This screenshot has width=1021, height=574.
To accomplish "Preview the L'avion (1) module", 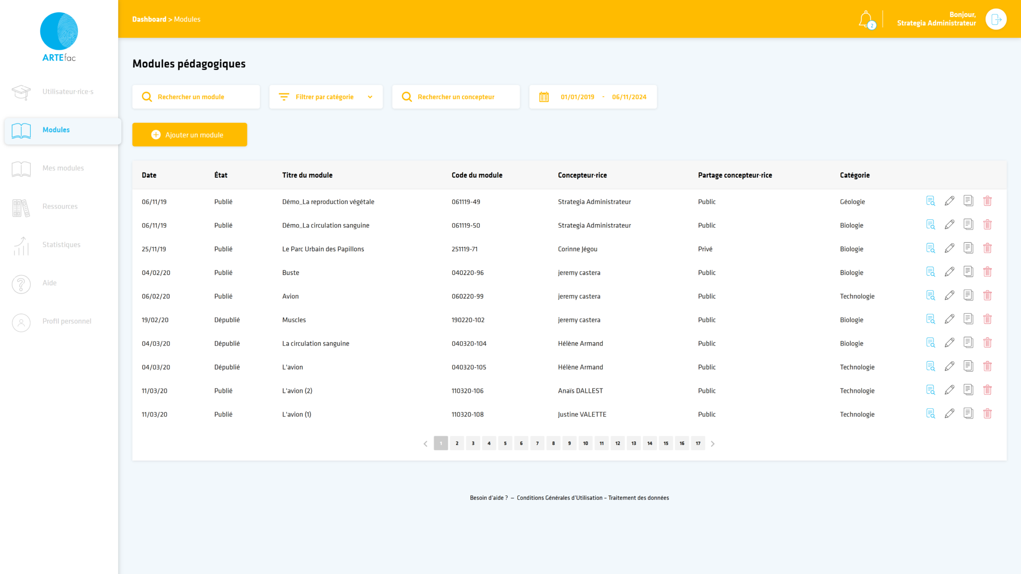I will coord(930,414).
